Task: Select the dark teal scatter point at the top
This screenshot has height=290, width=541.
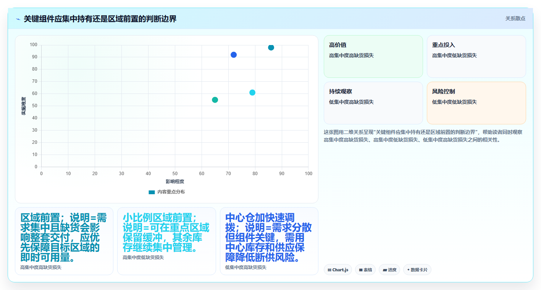Action: point(271,47)
